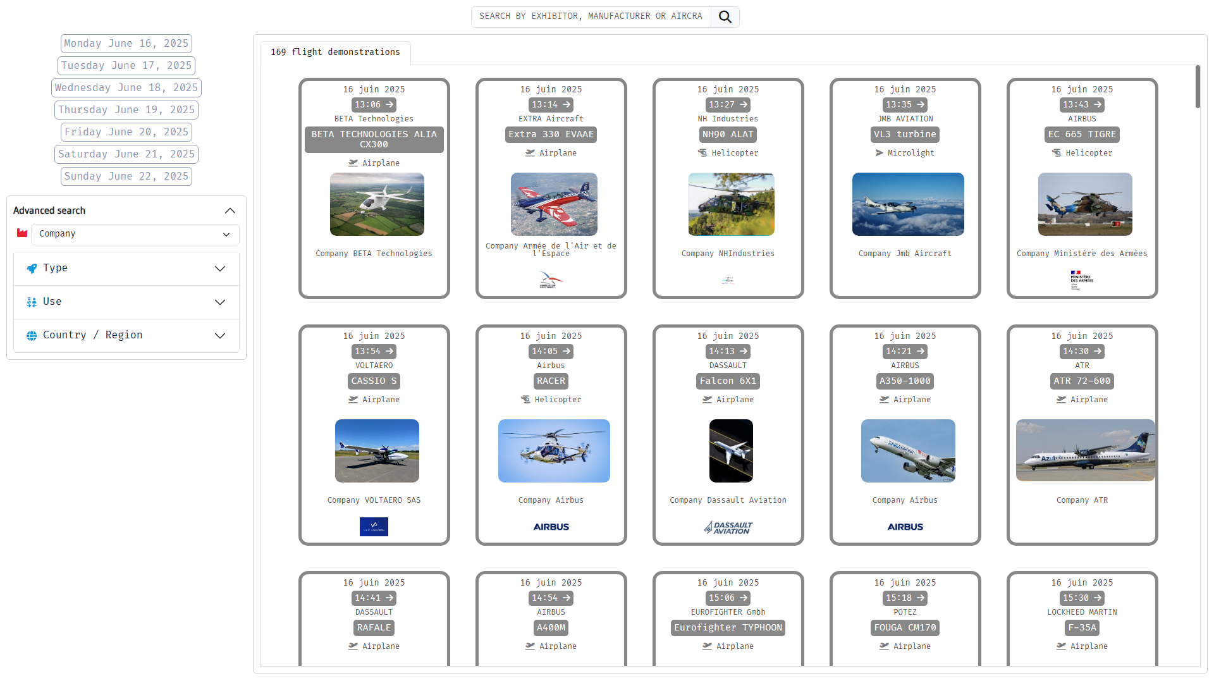The width and height of the screenshot is (1214, 683).
Task: Click the 13:14 time badge
Action: (x=551, y=105)
